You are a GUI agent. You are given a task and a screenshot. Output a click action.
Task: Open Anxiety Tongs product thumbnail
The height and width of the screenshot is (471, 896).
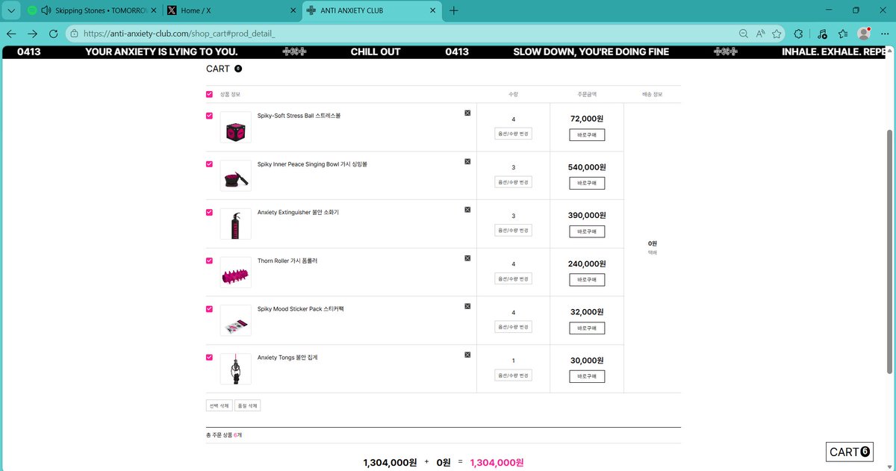(x=236, y=369)
